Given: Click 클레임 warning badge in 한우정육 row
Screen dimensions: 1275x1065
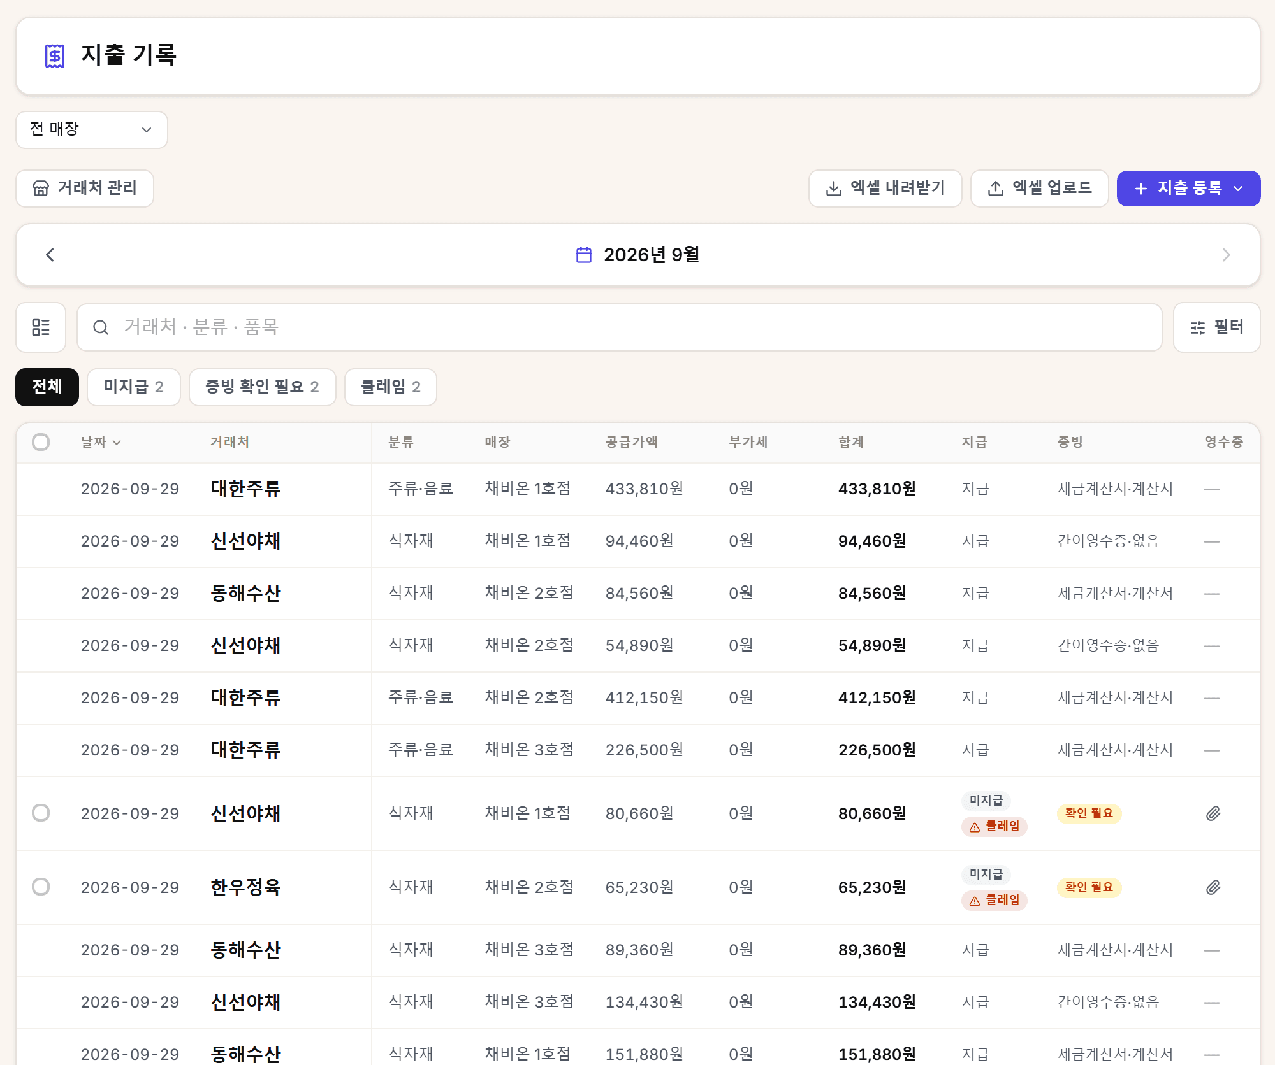Looking at the screenshot, I should [994, 901].
